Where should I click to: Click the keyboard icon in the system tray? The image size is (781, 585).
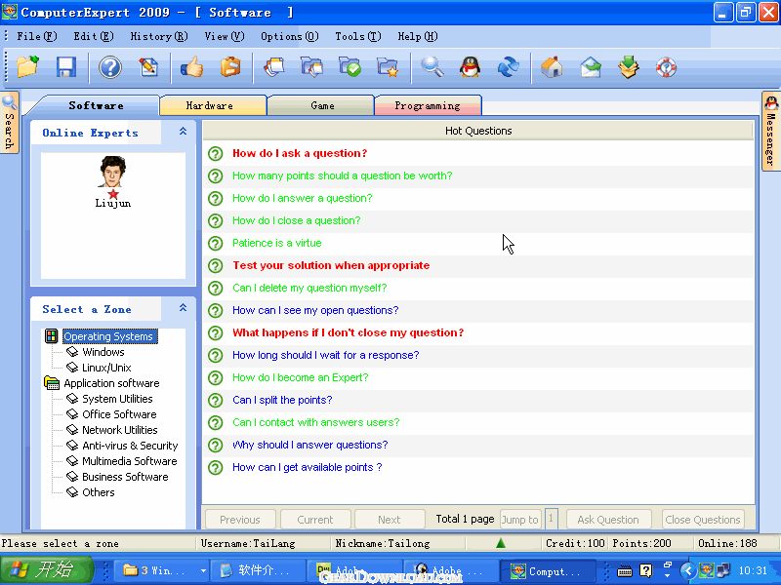tap(625, 570)
